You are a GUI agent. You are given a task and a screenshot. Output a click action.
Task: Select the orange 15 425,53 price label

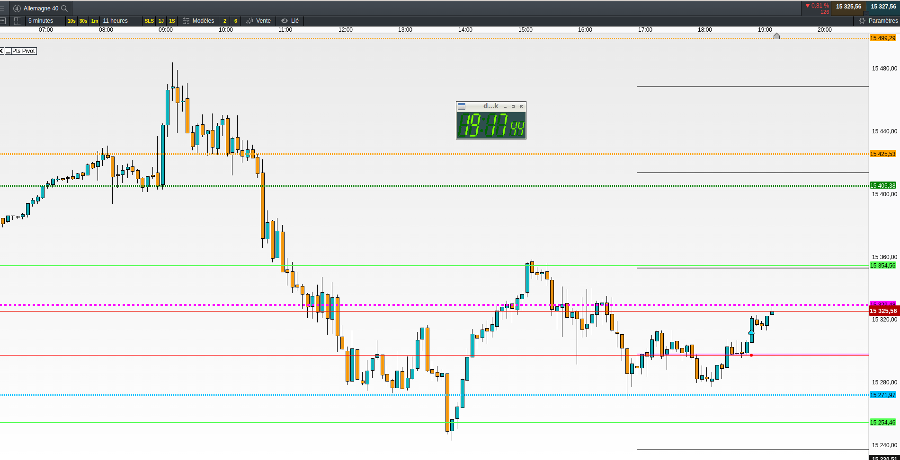[x=883, y=154]
